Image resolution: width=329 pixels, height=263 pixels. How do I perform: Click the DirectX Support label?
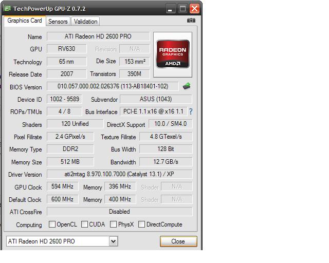tap(126, 125)
